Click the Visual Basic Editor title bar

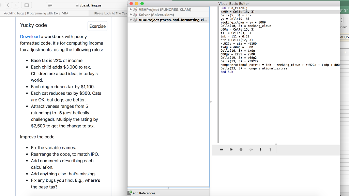(233, 3)
